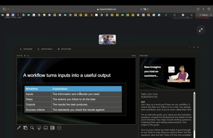
Task: Mute audio from the address bar
Action: click(141, 9)
